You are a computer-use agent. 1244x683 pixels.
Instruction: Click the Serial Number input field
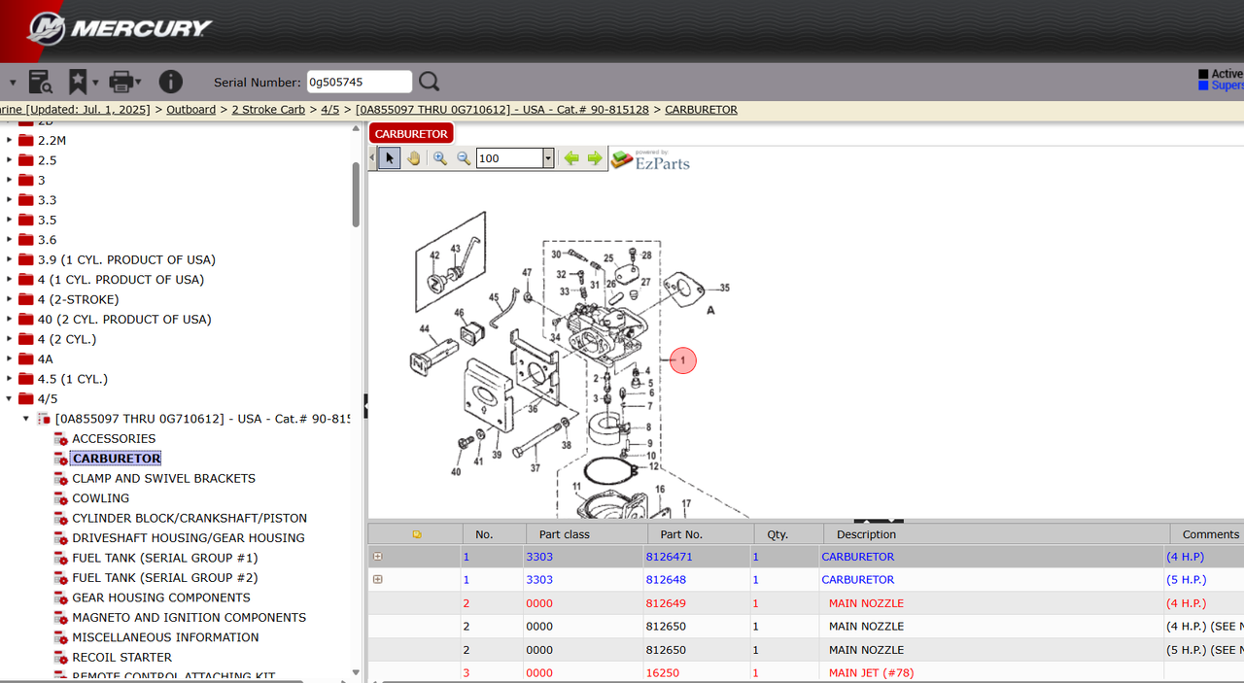pyautogui.click(x=360, y=82)
